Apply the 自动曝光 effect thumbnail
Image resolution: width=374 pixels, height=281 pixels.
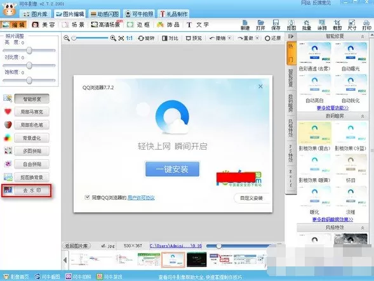pyautogui.click(x=351, y=53)
